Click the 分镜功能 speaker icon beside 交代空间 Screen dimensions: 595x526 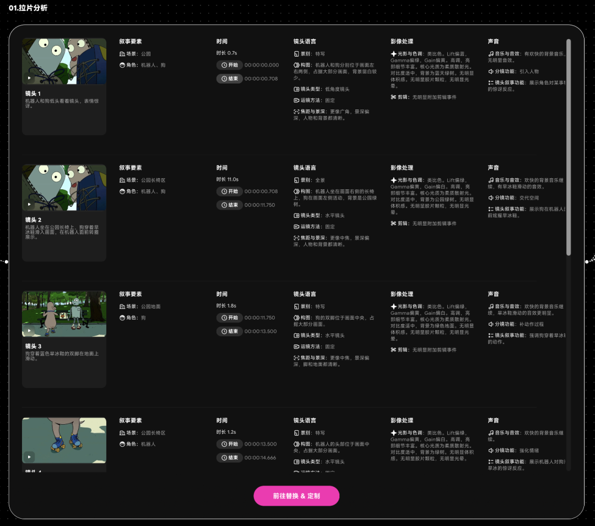[491, 198]
